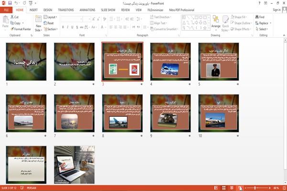The image size is (287, 191).
Task: Select slide 1 thumbnail
Action: (x=26, y=62)
